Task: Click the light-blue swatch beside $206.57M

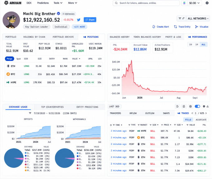Action: (x=26, y=153)
